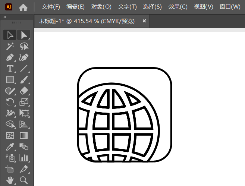Viewport: 245px width, 186px height.
Task: Select the Slice tool
Action: click(24, 169)
